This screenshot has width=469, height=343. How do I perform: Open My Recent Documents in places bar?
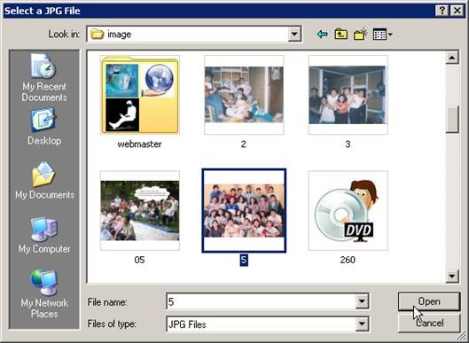44,78
